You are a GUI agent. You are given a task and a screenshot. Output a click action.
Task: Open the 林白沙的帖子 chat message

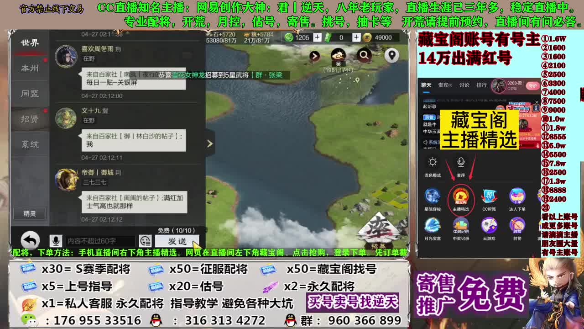[134, 140]
